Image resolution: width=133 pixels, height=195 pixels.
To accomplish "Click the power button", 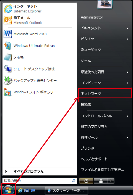I will (x=86, y=181).
